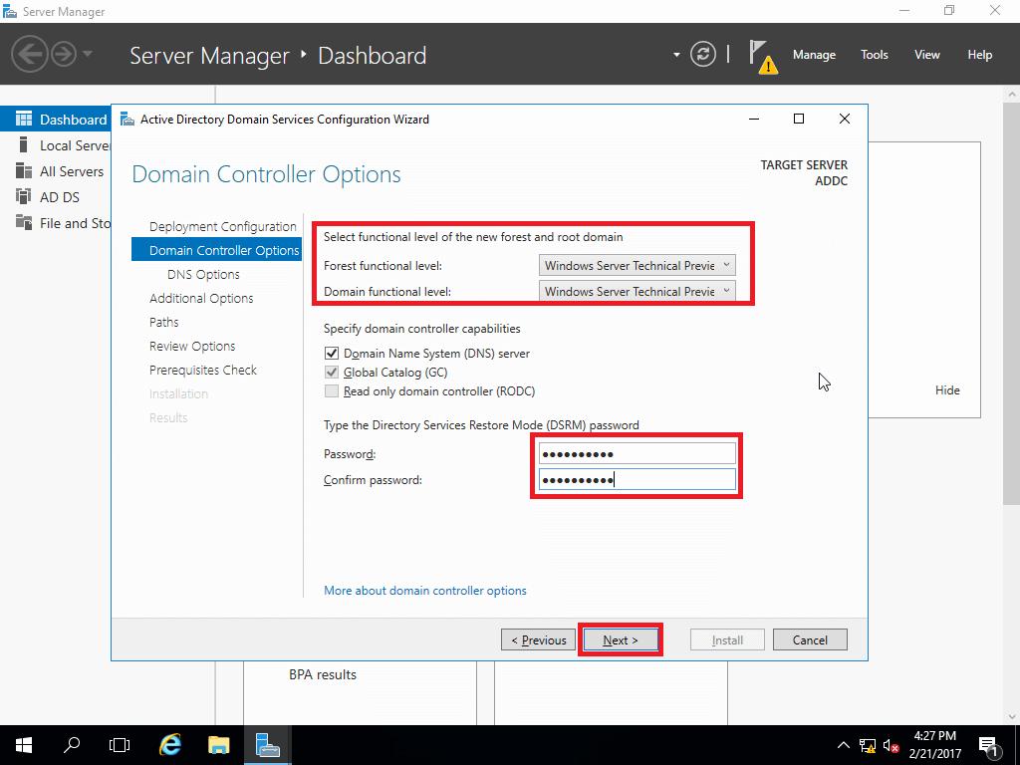
Task: Open File Explorer from taskbar
Action: [x=218, y=745]
